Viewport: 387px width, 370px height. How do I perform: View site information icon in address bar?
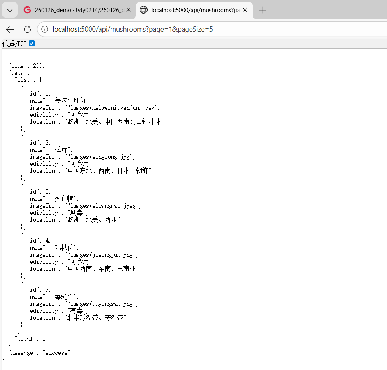(45, 29)
